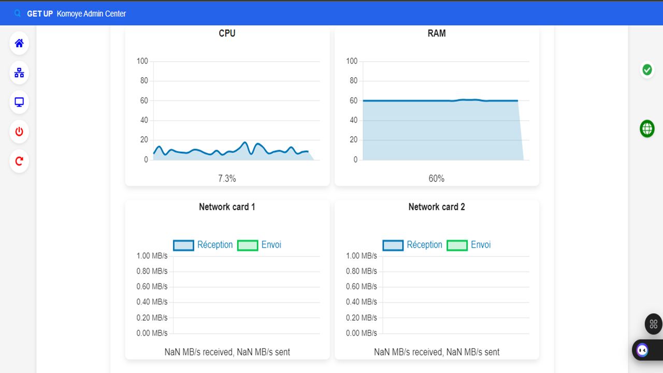663x373 pixels.
Task: Select the monitor screen sidebar icon
Action: tap(19, 102)
